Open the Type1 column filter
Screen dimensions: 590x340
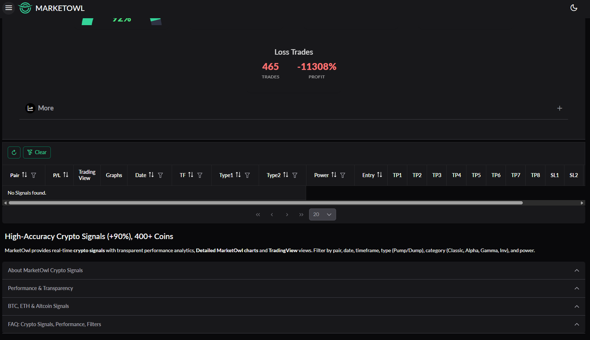click(247, 175)
